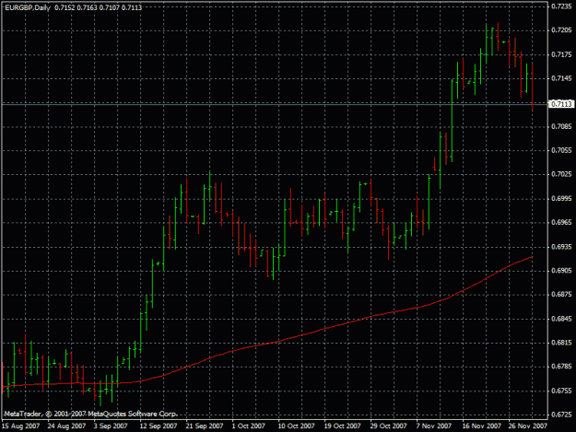
Task: Click the 0.7205 price scale label
Action: click(562, 30)
